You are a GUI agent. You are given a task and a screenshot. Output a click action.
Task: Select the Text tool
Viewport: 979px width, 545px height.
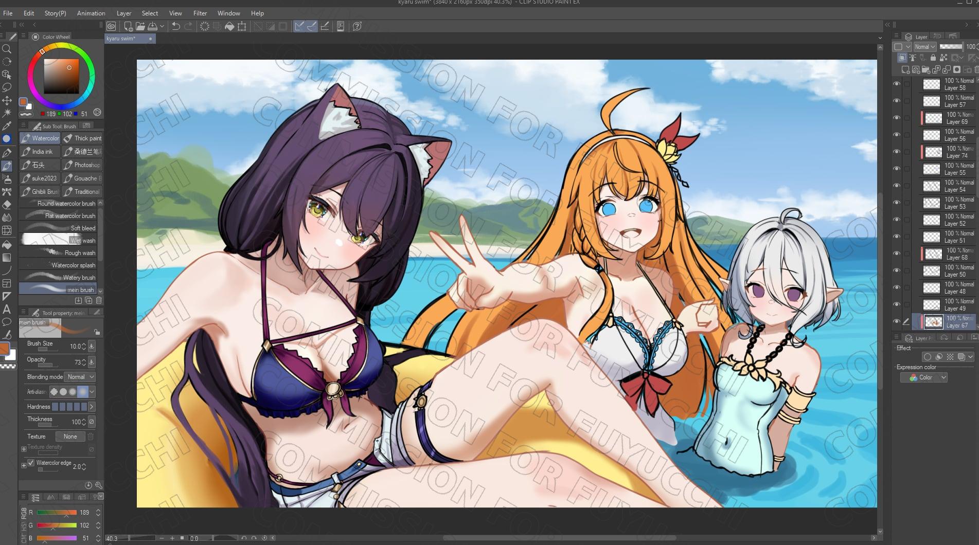(x=7, y=310)
